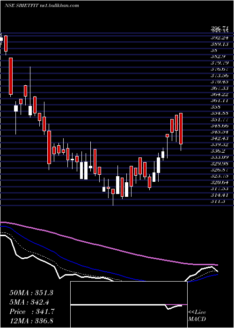This screenshot has height=328, width=234.
Task: Select the 336.2 price level label
Action: point(218,150)
